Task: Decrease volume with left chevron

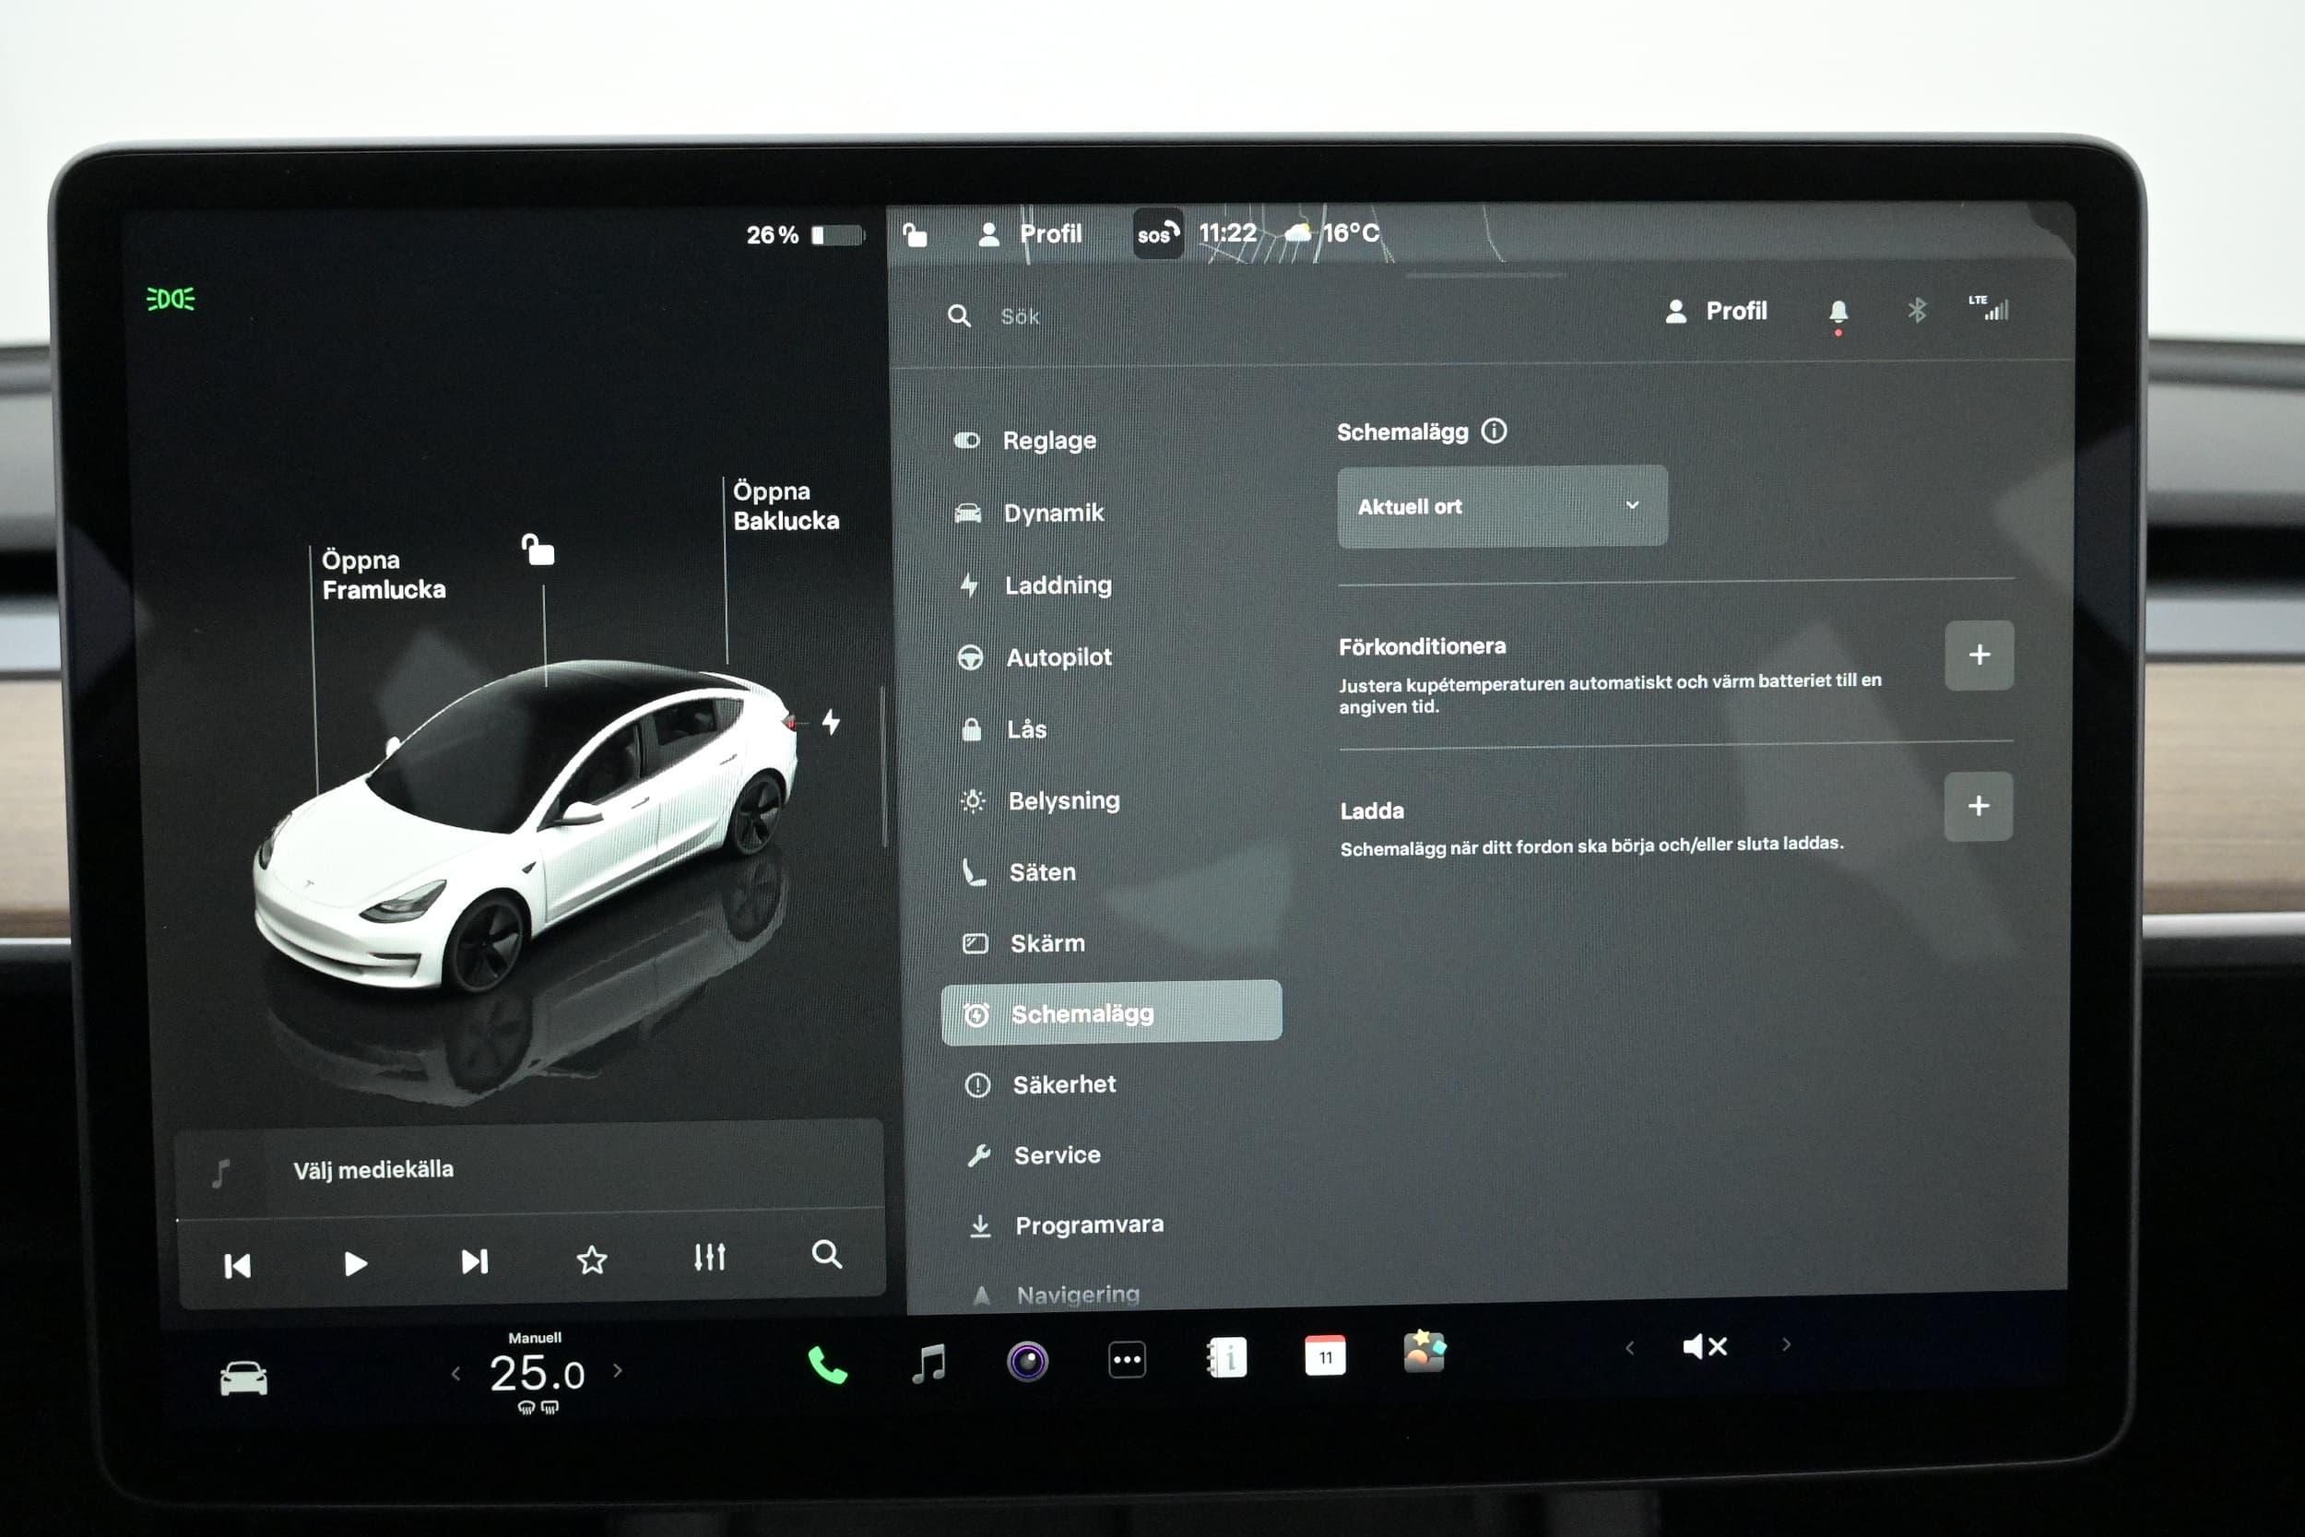Action: (1630, 1349)
